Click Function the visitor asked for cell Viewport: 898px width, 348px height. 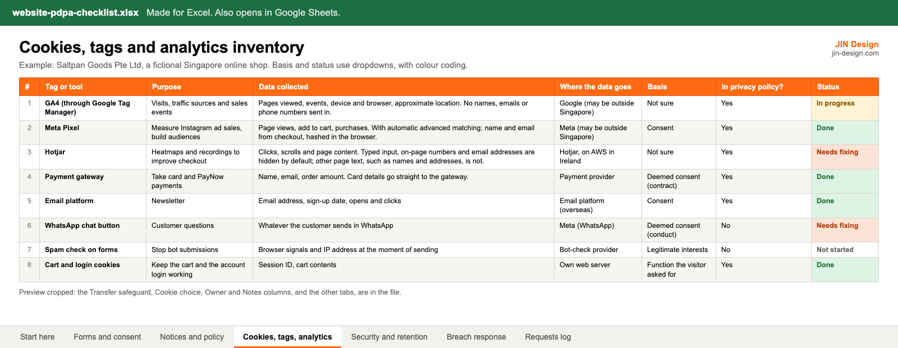click(x=679, y=269)
